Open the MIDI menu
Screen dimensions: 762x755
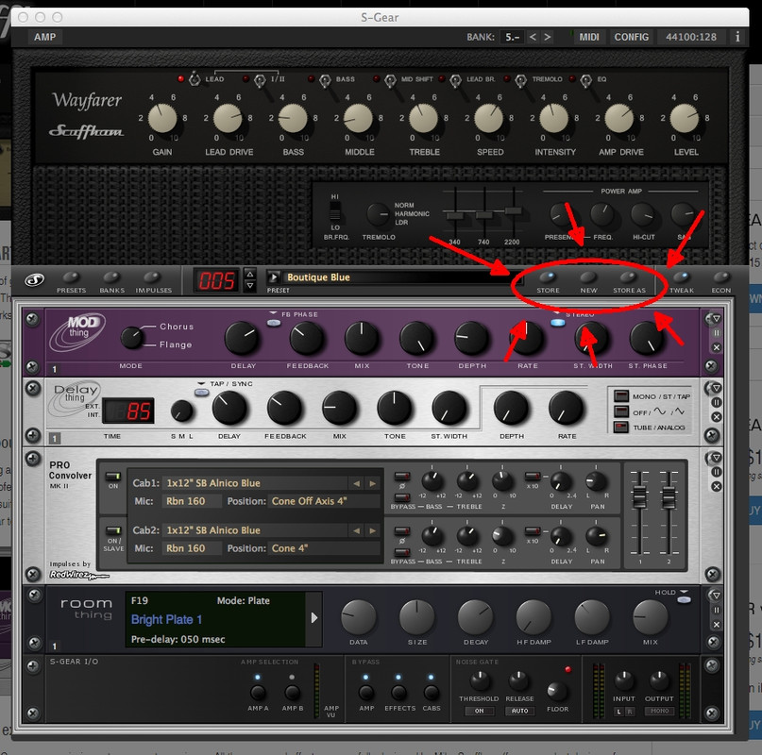pos(589,37)
